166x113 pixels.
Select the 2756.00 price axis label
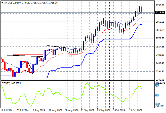160,5
